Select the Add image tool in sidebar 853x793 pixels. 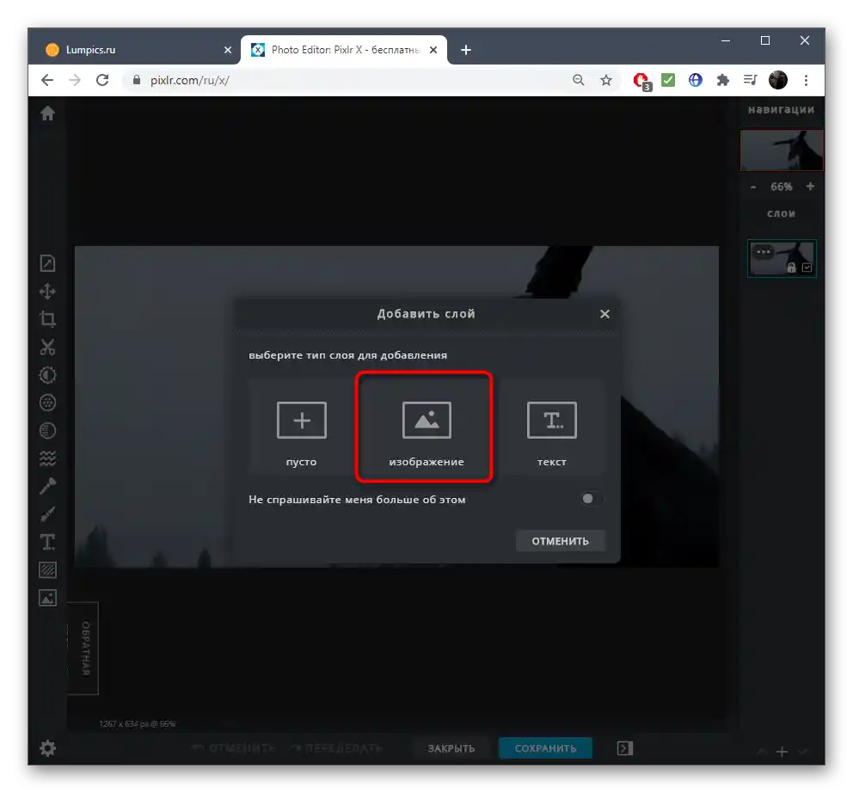coord(47,598)
